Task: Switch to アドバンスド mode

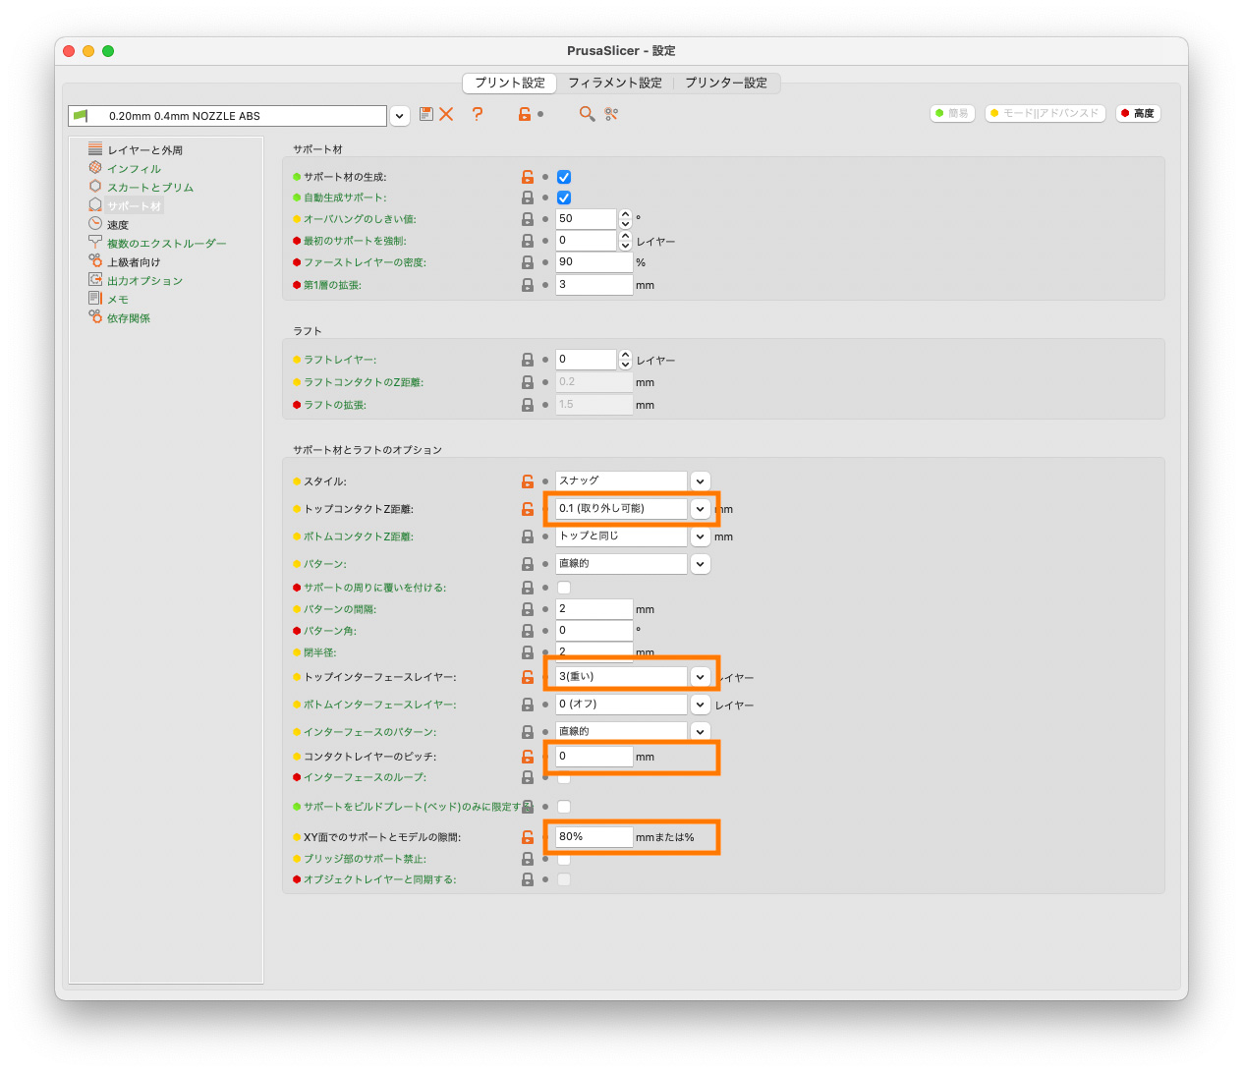Action: [x=1045, y=114]
